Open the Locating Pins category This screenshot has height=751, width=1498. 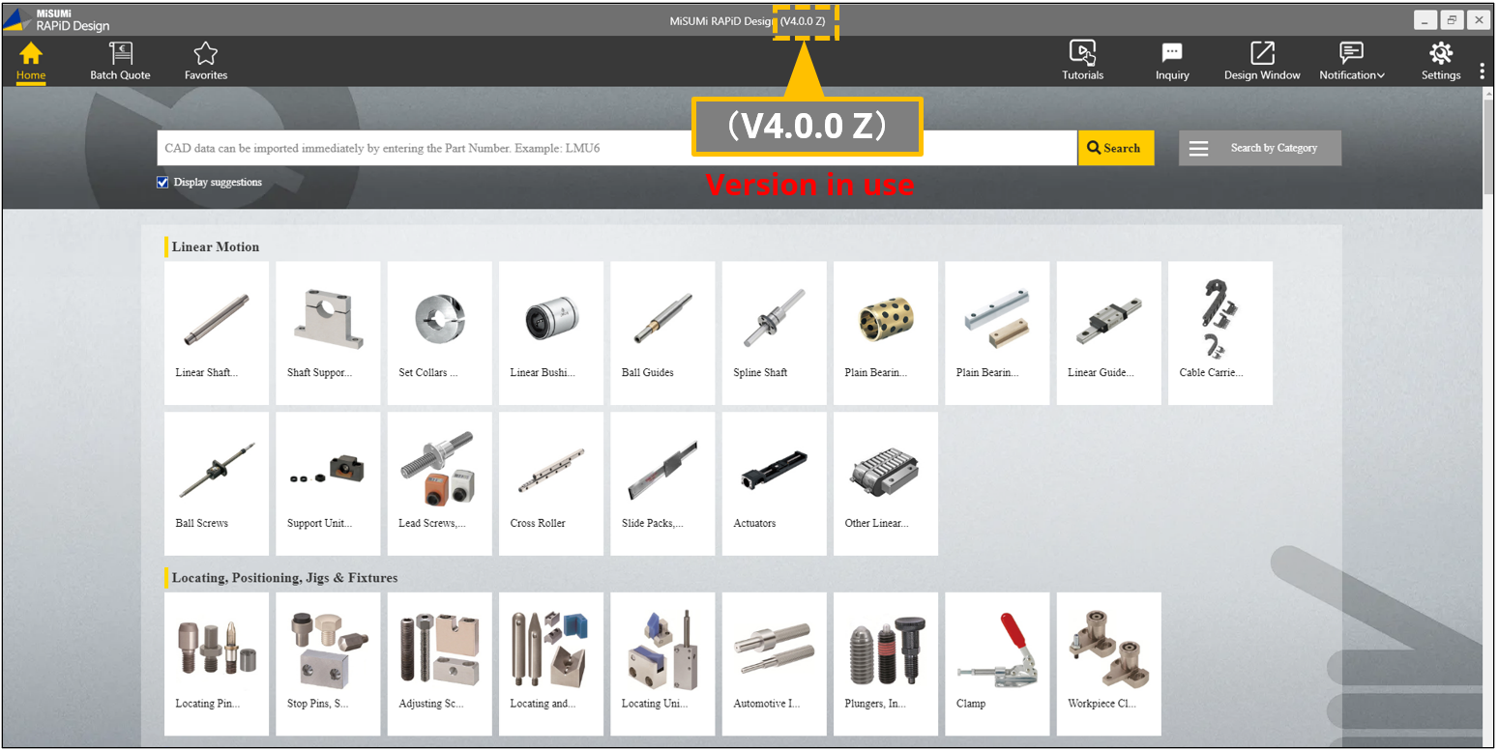(217, 664)
